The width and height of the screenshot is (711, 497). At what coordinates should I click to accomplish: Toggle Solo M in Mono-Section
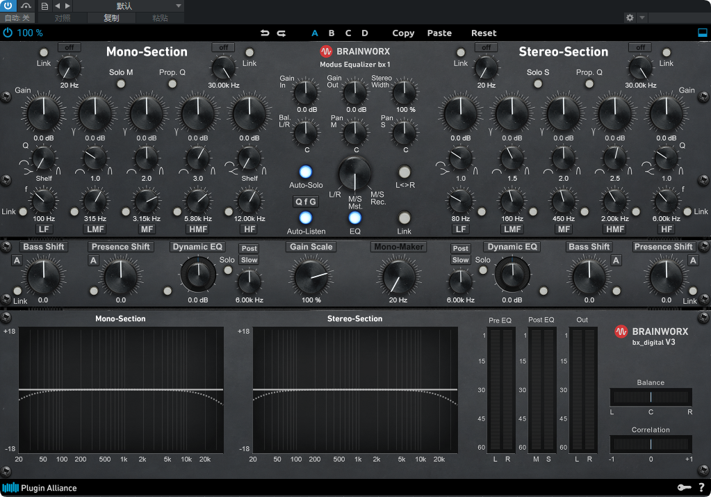click(x=121, y=84)
